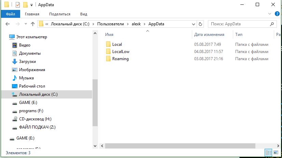This screenshot has height=158, width=282.
Task: Navigate to alexk breadcrumb
Action: pos(136,24)
